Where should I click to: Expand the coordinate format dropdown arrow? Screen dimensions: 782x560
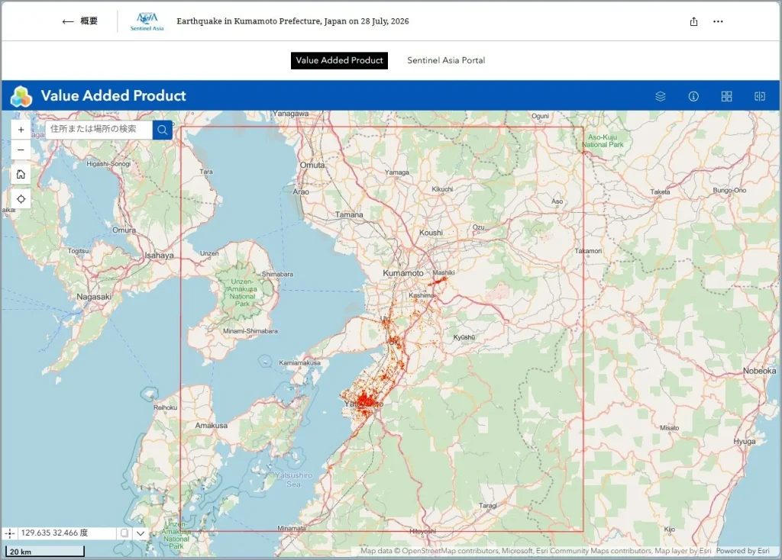[141, 533]
